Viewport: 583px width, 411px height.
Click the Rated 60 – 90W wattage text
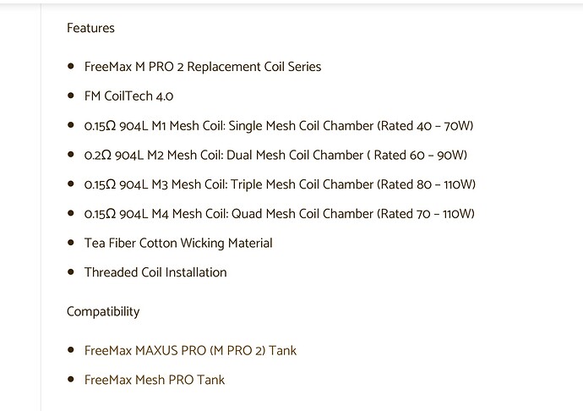click(417, 155)
